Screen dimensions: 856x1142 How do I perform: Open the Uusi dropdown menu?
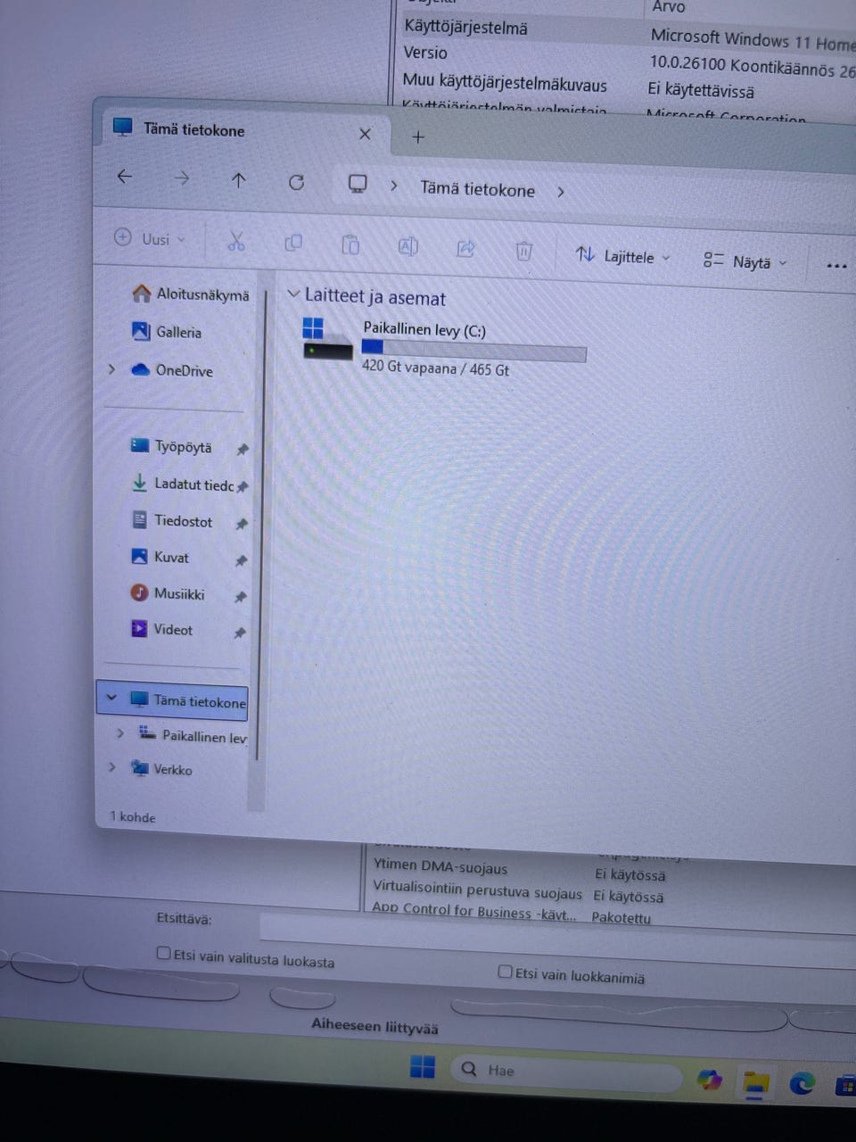(150, 238)
